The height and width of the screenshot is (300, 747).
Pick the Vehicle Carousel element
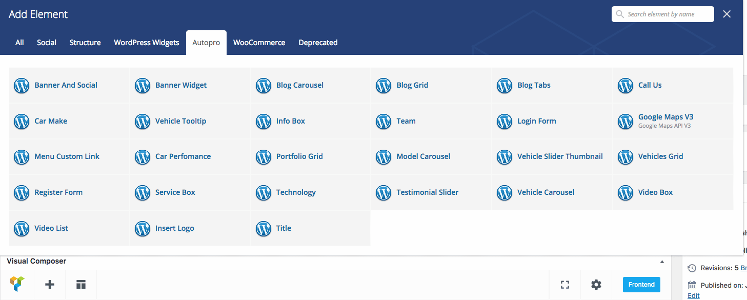(x=552, y=192)
